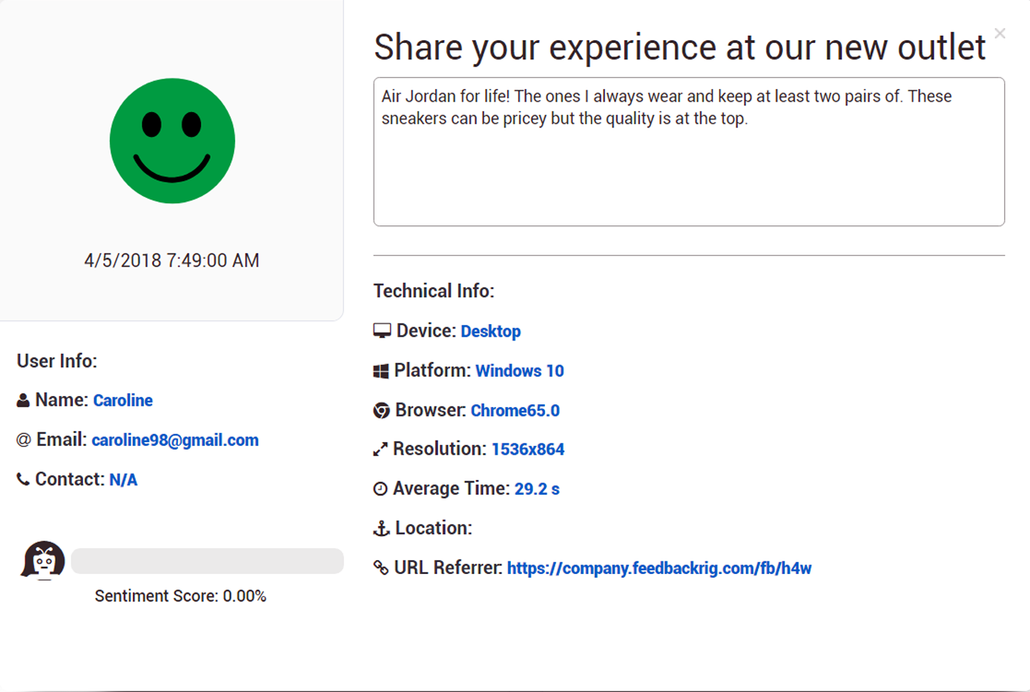Click the caroline98@gmail.com email link
This screenshot has width=1030, height=692.
pos(175,440)
